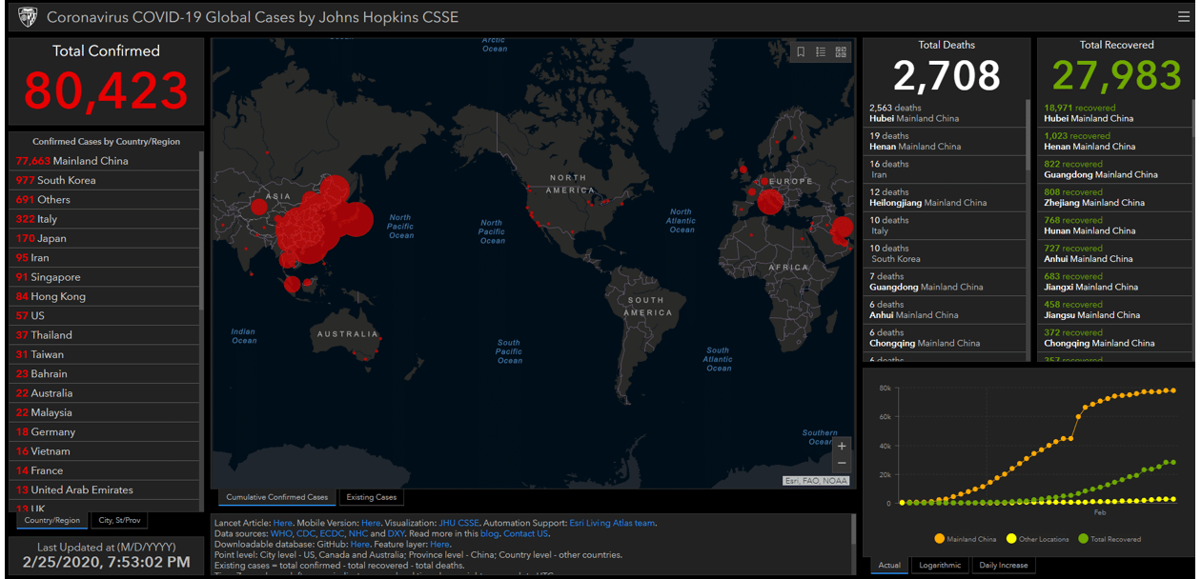Open the hamburger menu in the header
Image resolution: width=1201 pixels, height=579 pixels.
click(1184, 17)
